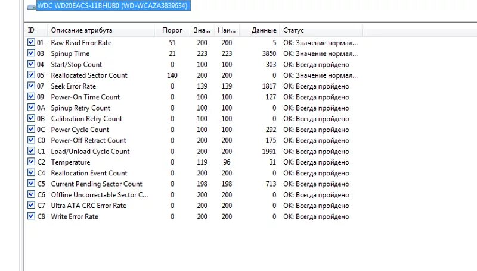477x271 pixels.
Task: Select the WDC WD20EACS-11BHUB0 drive entry
Action: 113,6
